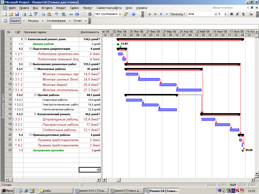The height and width of the screenshot is (194, 259).
Task: Show subtasks with blue plus icon
Action: tap(161, 14)
